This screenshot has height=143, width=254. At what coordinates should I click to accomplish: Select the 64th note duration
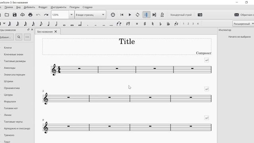click(x=17, y=24)
